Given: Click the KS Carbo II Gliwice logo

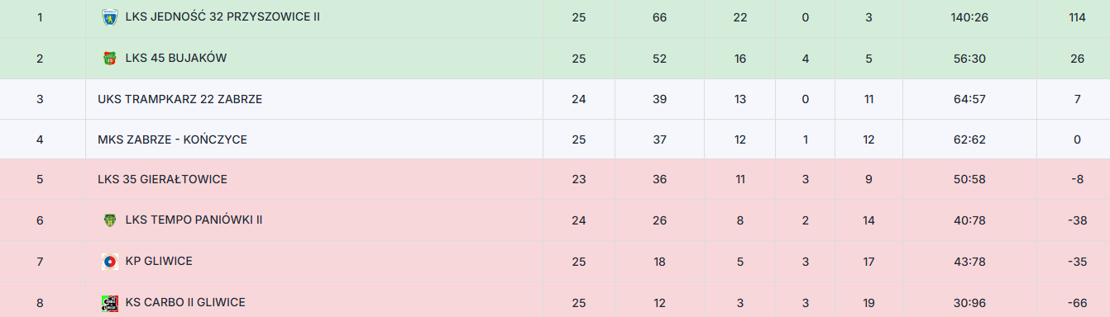Looking at the screenshot, I should pos(109,303).
